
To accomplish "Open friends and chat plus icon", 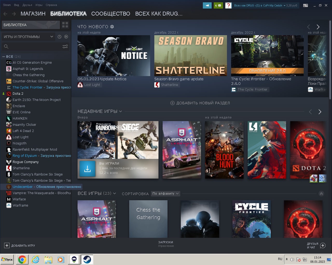I will click(323, 246).
